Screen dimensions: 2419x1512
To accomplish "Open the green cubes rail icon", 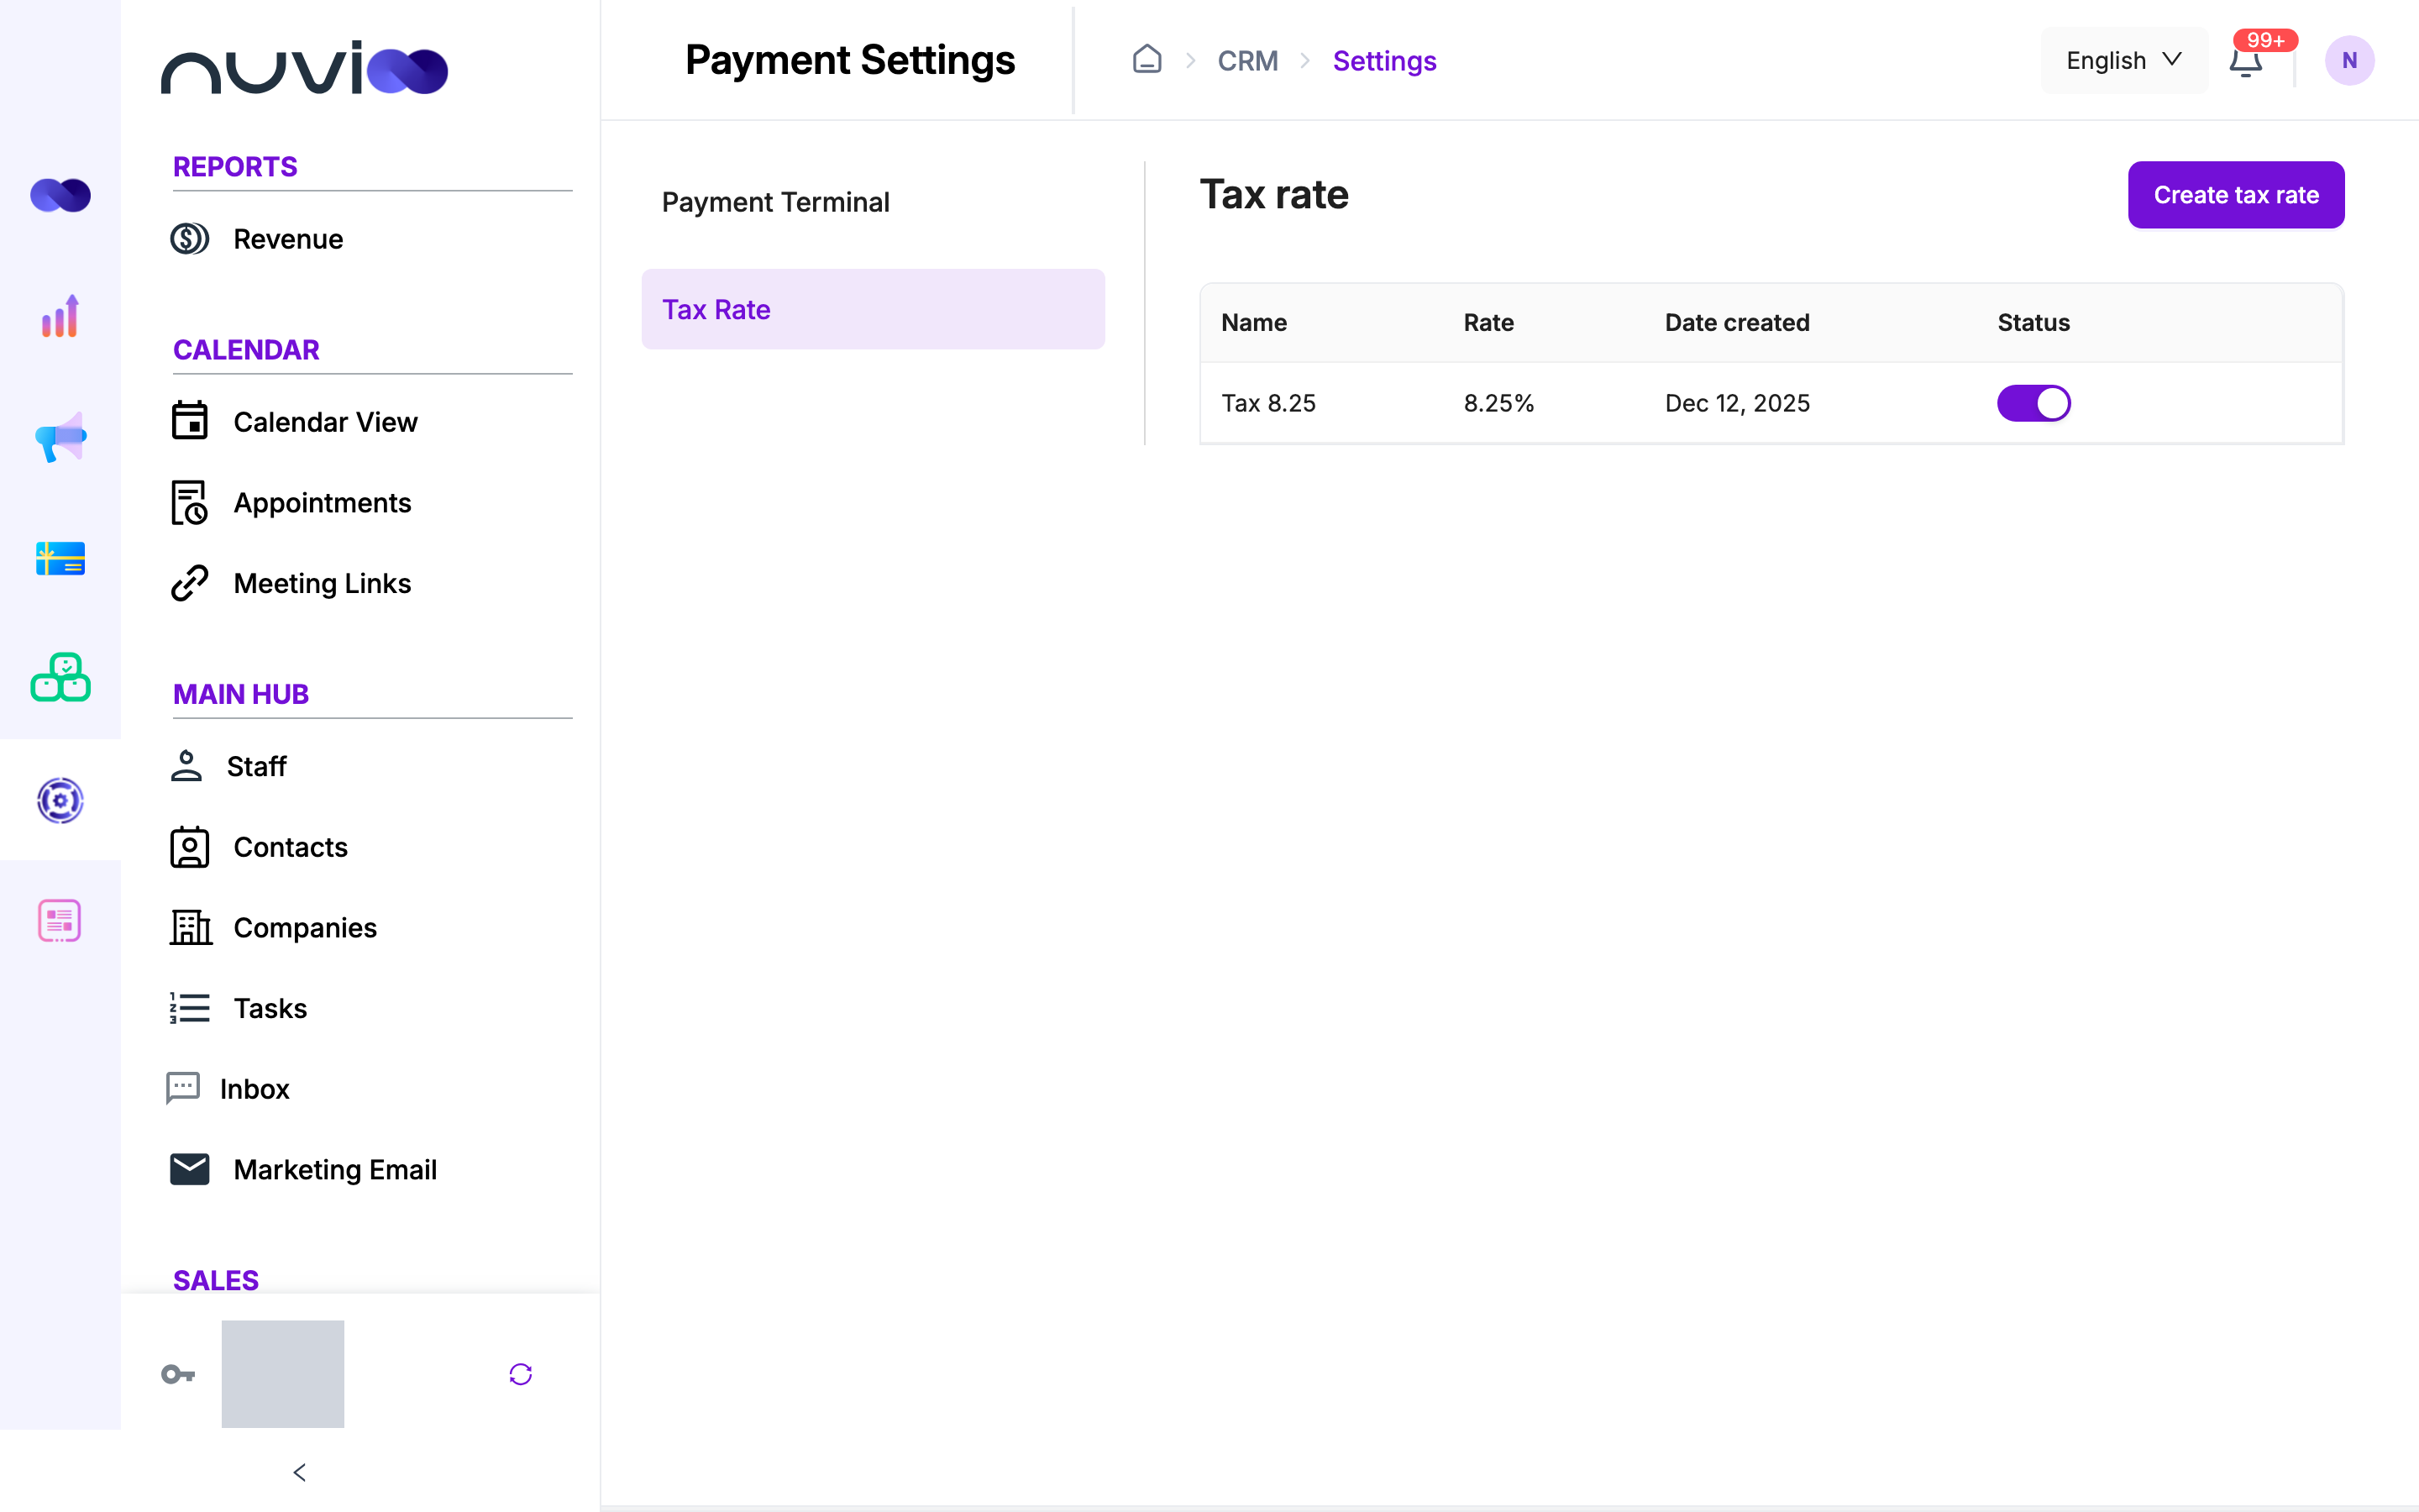I will [x=60, y=678].
